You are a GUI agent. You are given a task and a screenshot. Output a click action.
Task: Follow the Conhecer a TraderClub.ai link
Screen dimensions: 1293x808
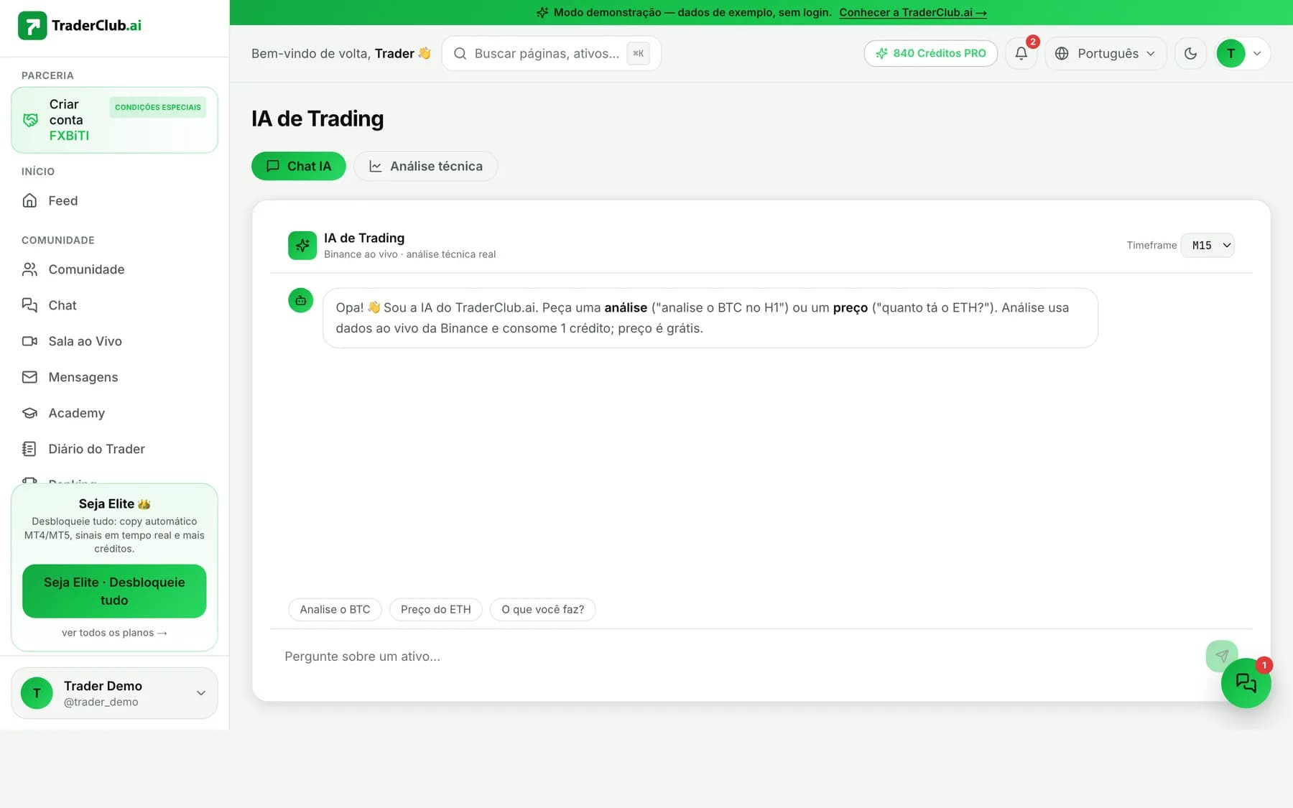913,12
